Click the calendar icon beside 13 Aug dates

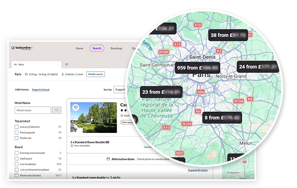click(26, 74)
